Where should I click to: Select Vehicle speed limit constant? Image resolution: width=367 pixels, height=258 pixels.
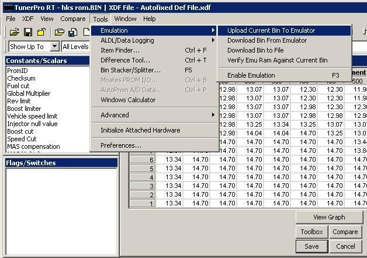coord(32,116)
